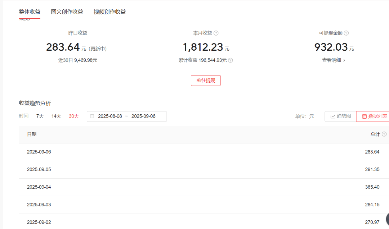Click date cell 2025-09-05

point(39,169)
